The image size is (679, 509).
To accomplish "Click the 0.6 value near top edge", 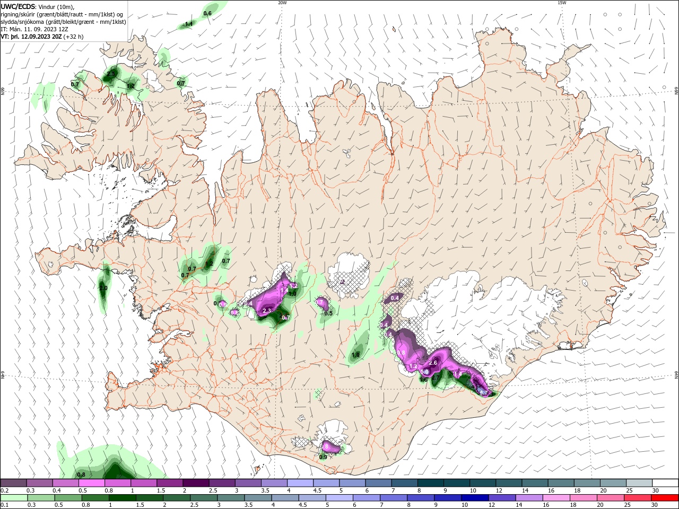I will coord(207,13).
